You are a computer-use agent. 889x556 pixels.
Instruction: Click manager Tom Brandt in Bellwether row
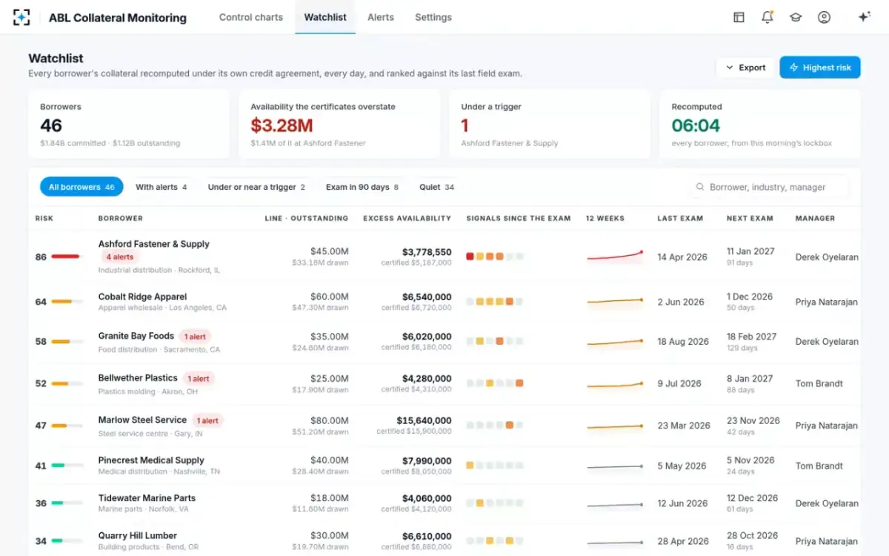(x=819, y=383)
